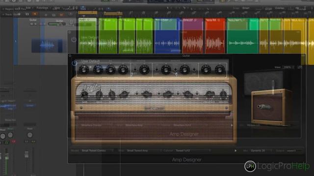Adjust the Guitar track volume slider
The height and width of the screenshot is (176, 314).
(57, 24)
